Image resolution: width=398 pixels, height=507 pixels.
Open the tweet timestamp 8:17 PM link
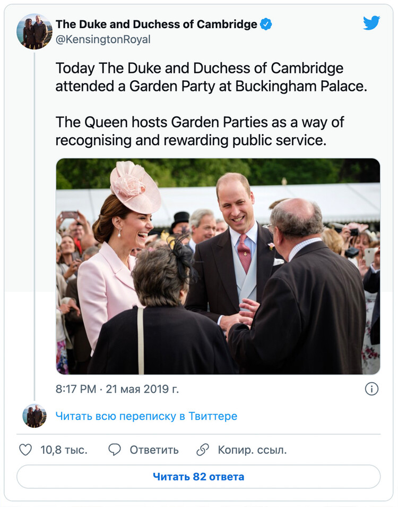coord(76,389)
